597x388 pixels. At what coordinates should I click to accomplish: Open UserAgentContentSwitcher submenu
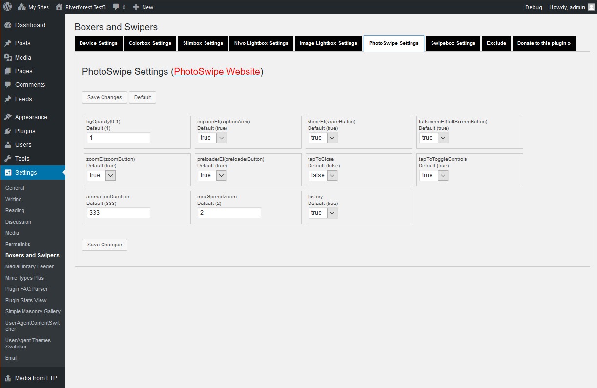[x=33, y=326]
